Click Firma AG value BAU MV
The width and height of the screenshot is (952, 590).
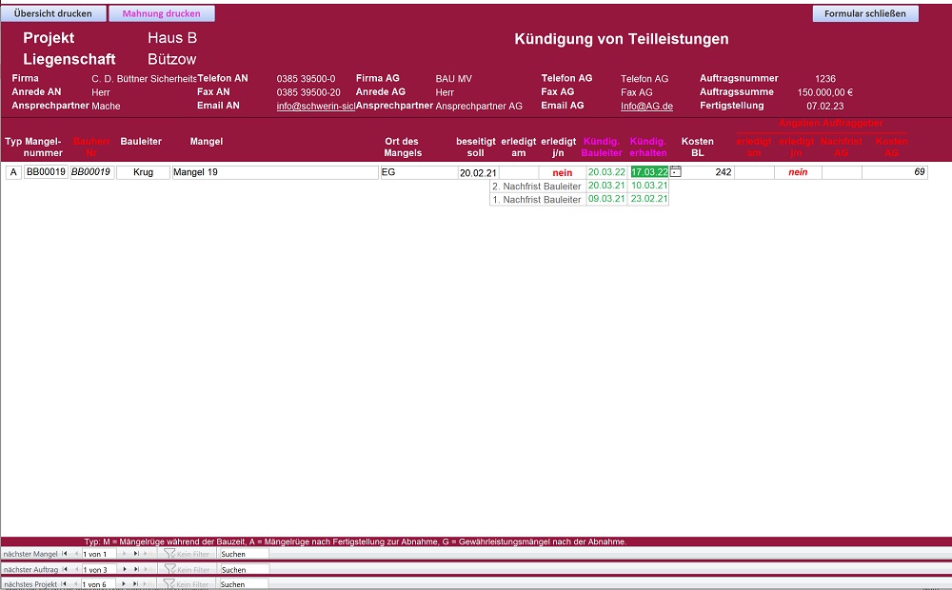click(x=453, y=79)
